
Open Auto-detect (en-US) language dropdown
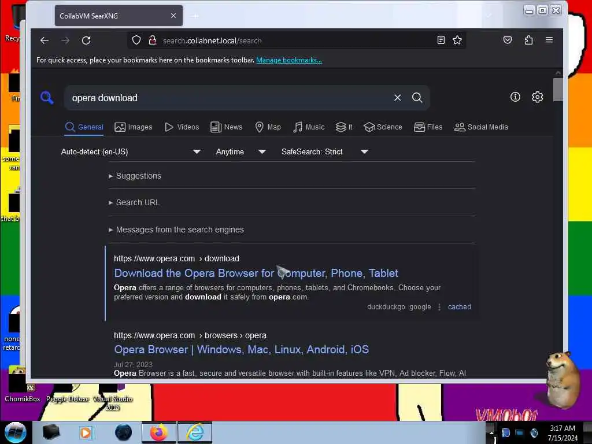point(131,152)
